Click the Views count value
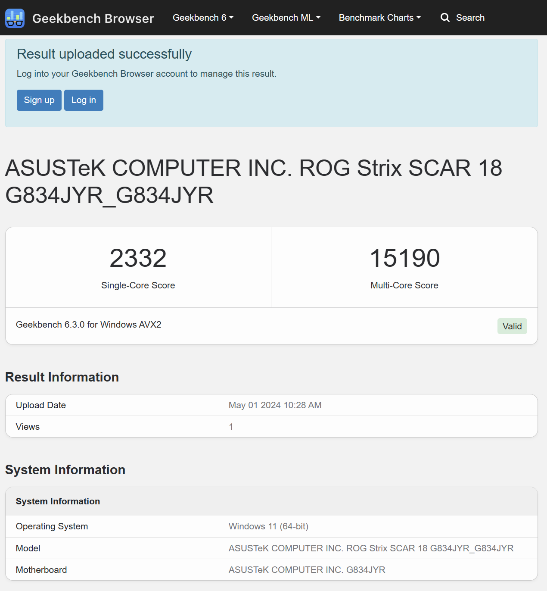The height and width of the screenshot is (591, 547). pyautogui.click(x=231, y=427)
